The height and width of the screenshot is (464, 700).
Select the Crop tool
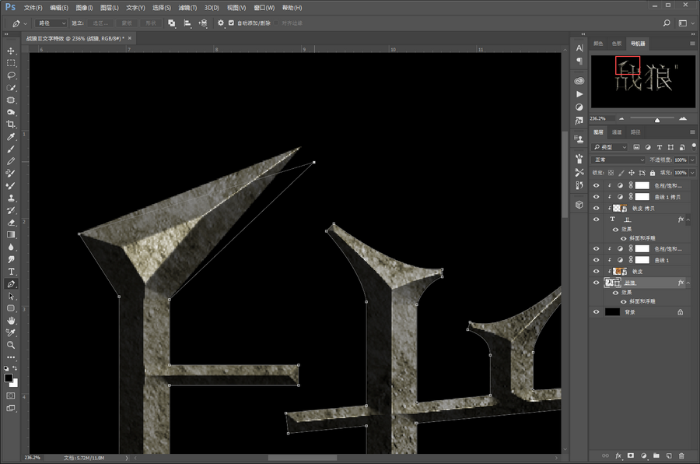pyautogui.click(x=11, y=125)
